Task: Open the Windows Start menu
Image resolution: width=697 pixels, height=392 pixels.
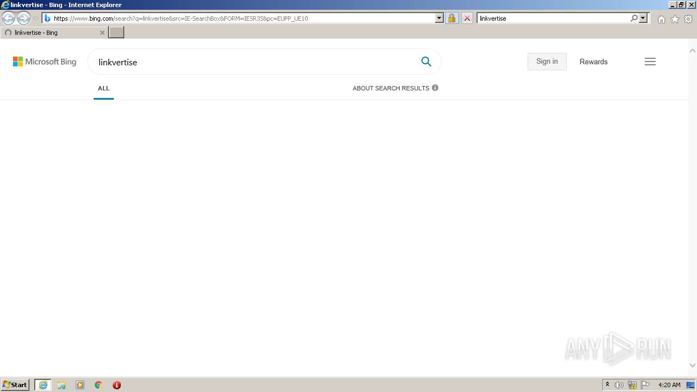Action: (x=15, y=385)
